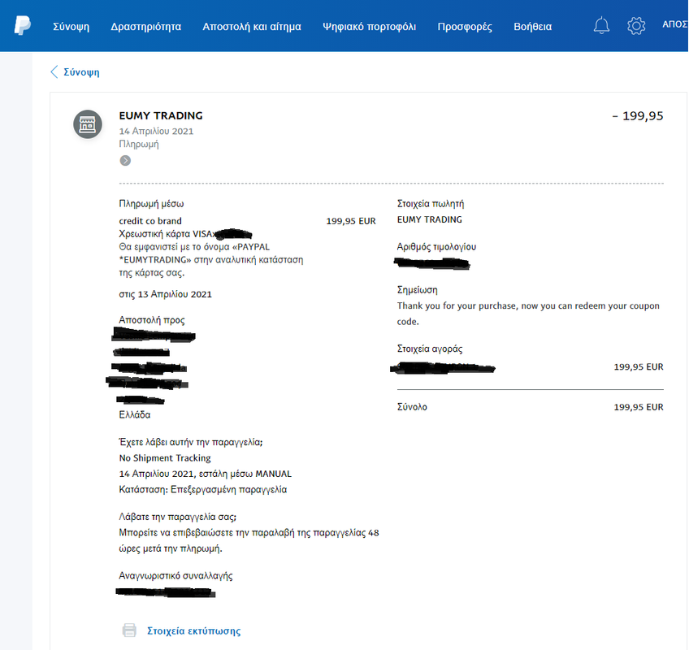Click the EUMY TRADING merchant store icon
689x650 pixels.
pos(88,124)
